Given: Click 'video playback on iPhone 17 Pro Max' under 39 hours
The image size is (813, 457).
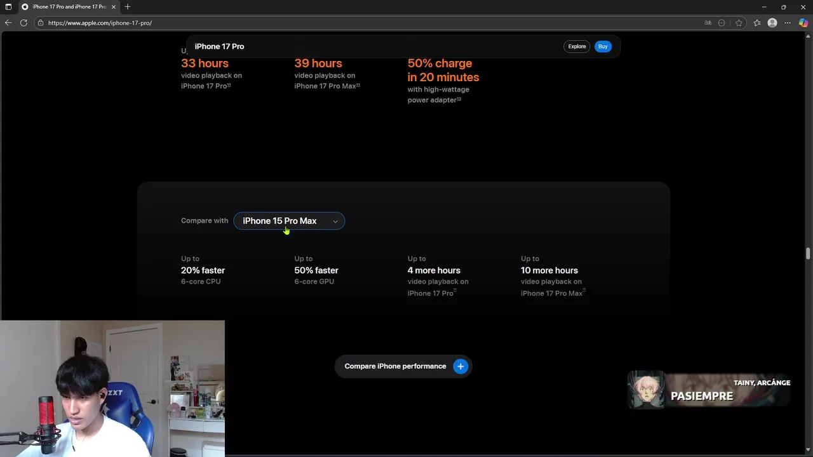Looking at the screenshot, I should tap(327, 81).
